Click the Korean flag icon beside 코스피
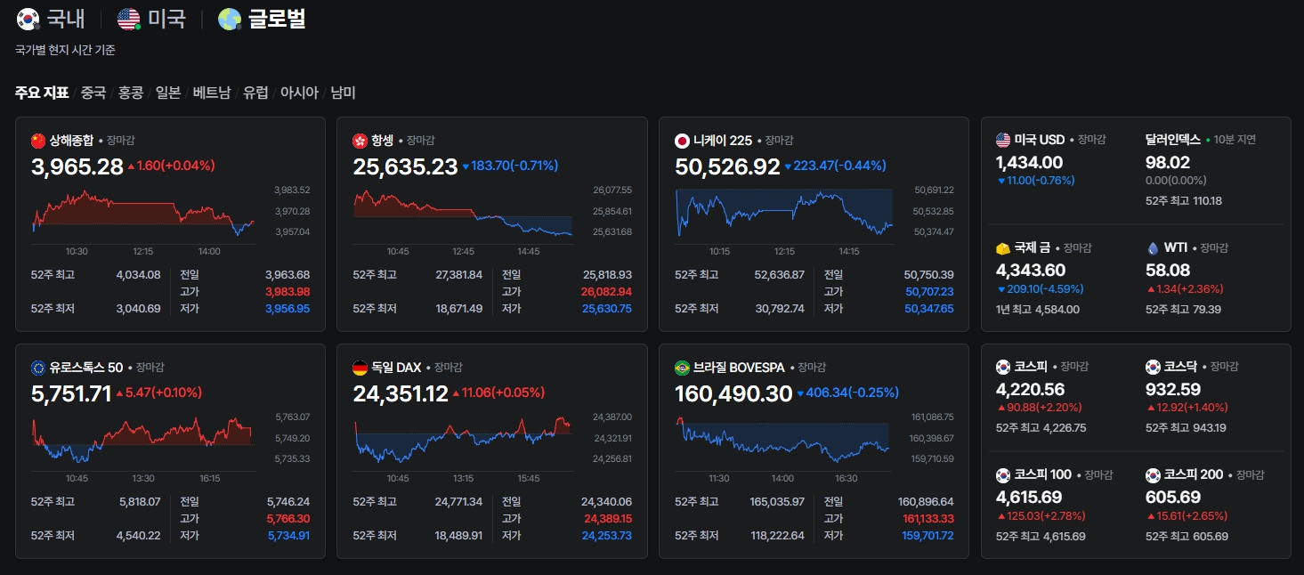The width and height of the screenshot is (1304, 575). (1003, 367)
